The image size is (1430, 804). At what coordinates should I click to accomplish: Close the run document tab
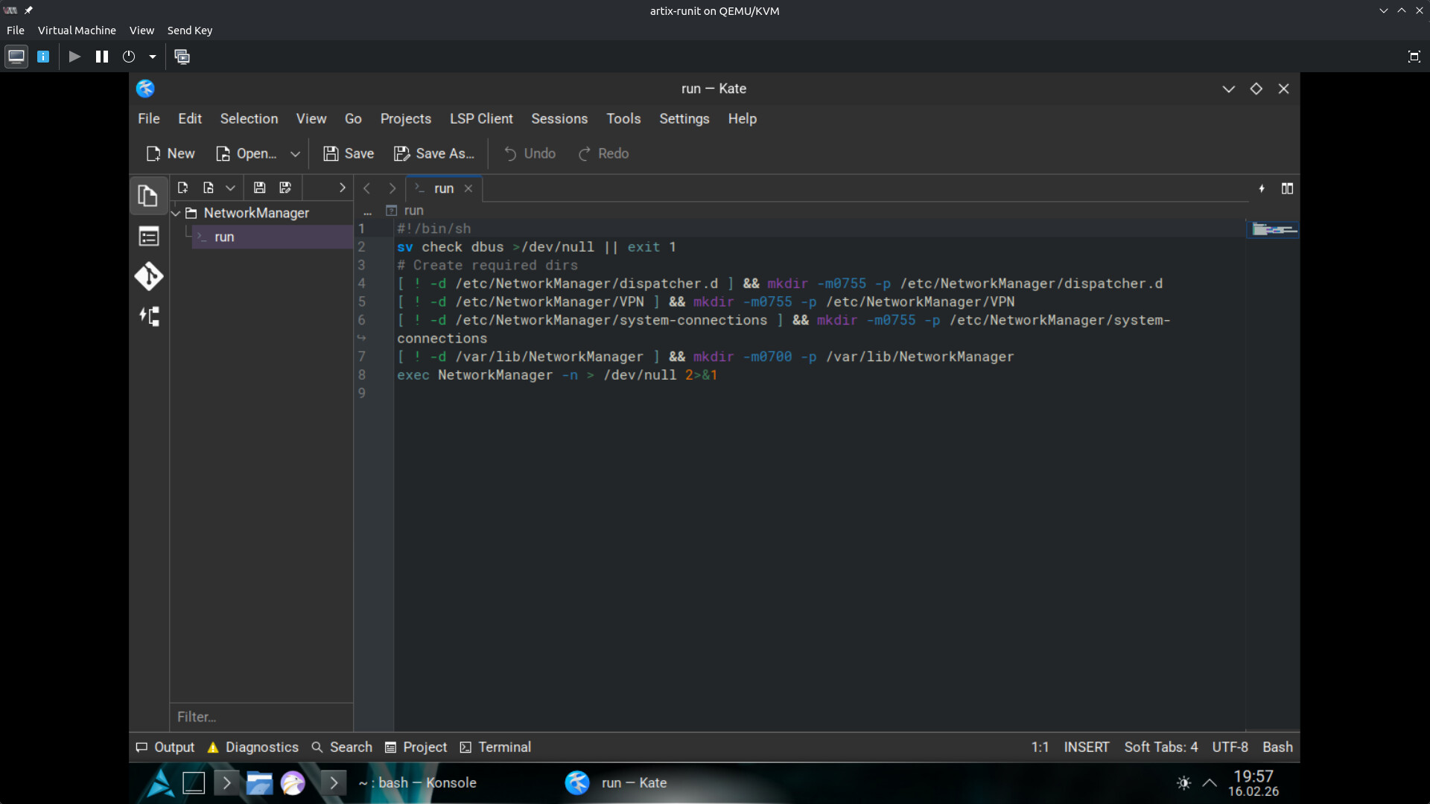468,188
